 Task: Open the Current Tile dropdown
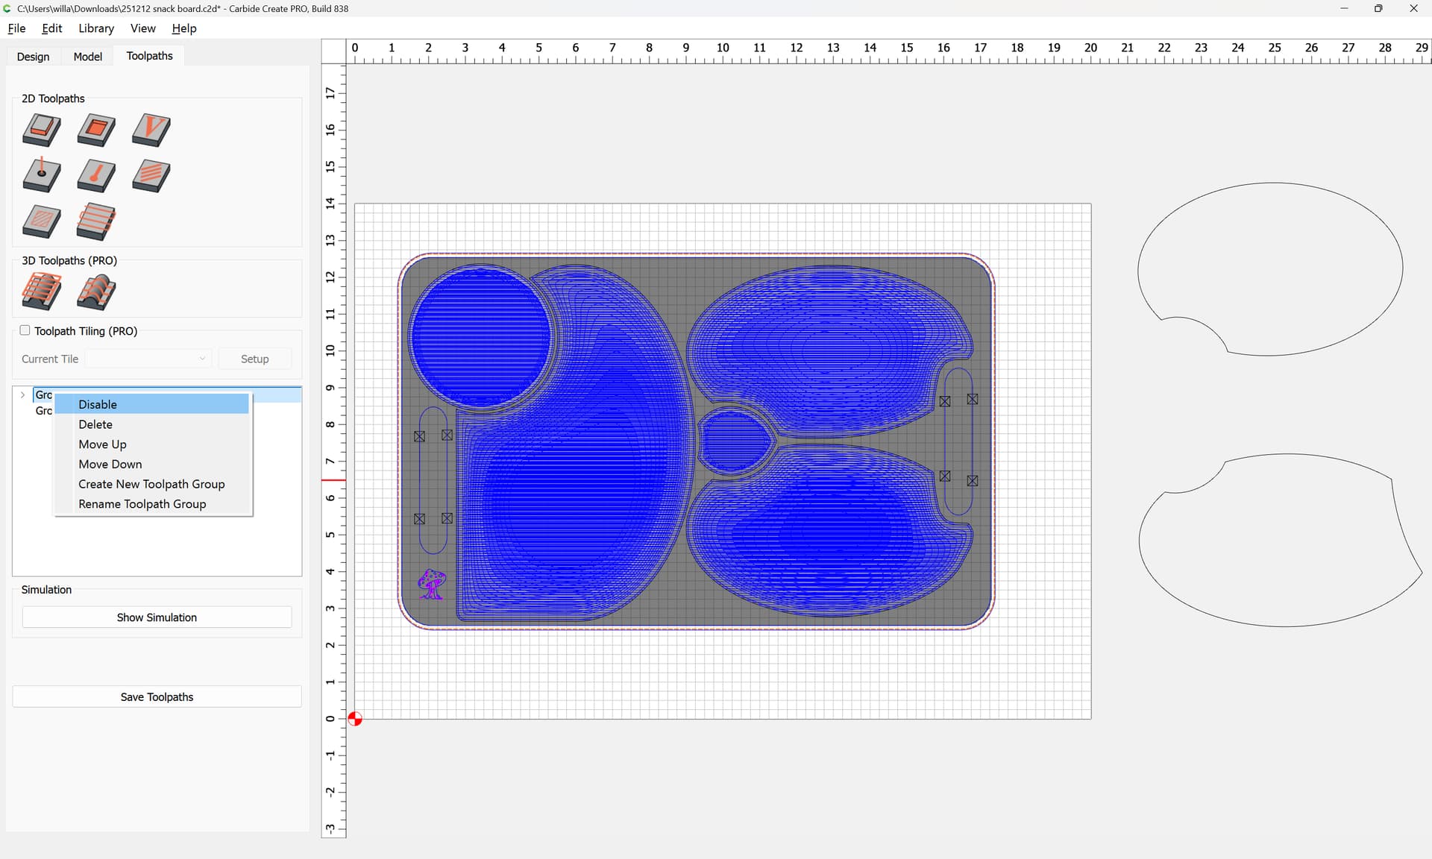click(x=148, y=359)
